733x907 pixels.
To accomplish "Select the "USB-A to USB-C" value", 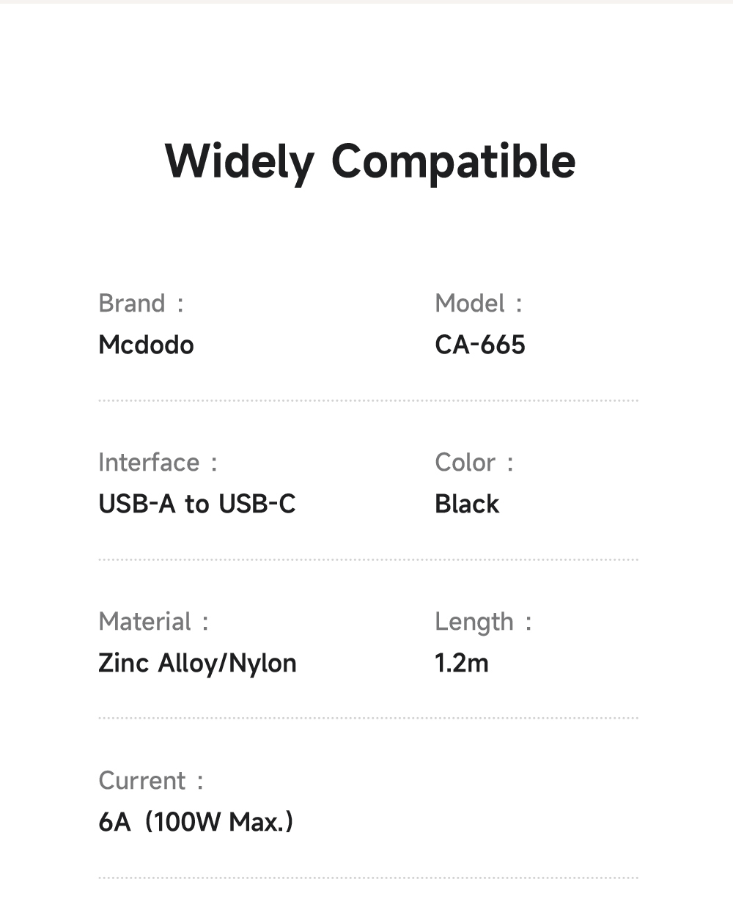I will coord(196,504).
